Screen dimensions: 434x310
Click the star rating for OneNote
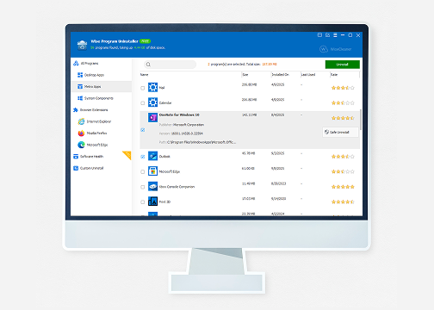[x=343, y=118]
